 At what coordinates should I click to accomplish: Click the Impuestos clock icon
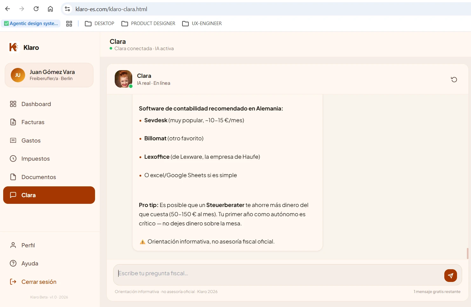pos(13,158)
